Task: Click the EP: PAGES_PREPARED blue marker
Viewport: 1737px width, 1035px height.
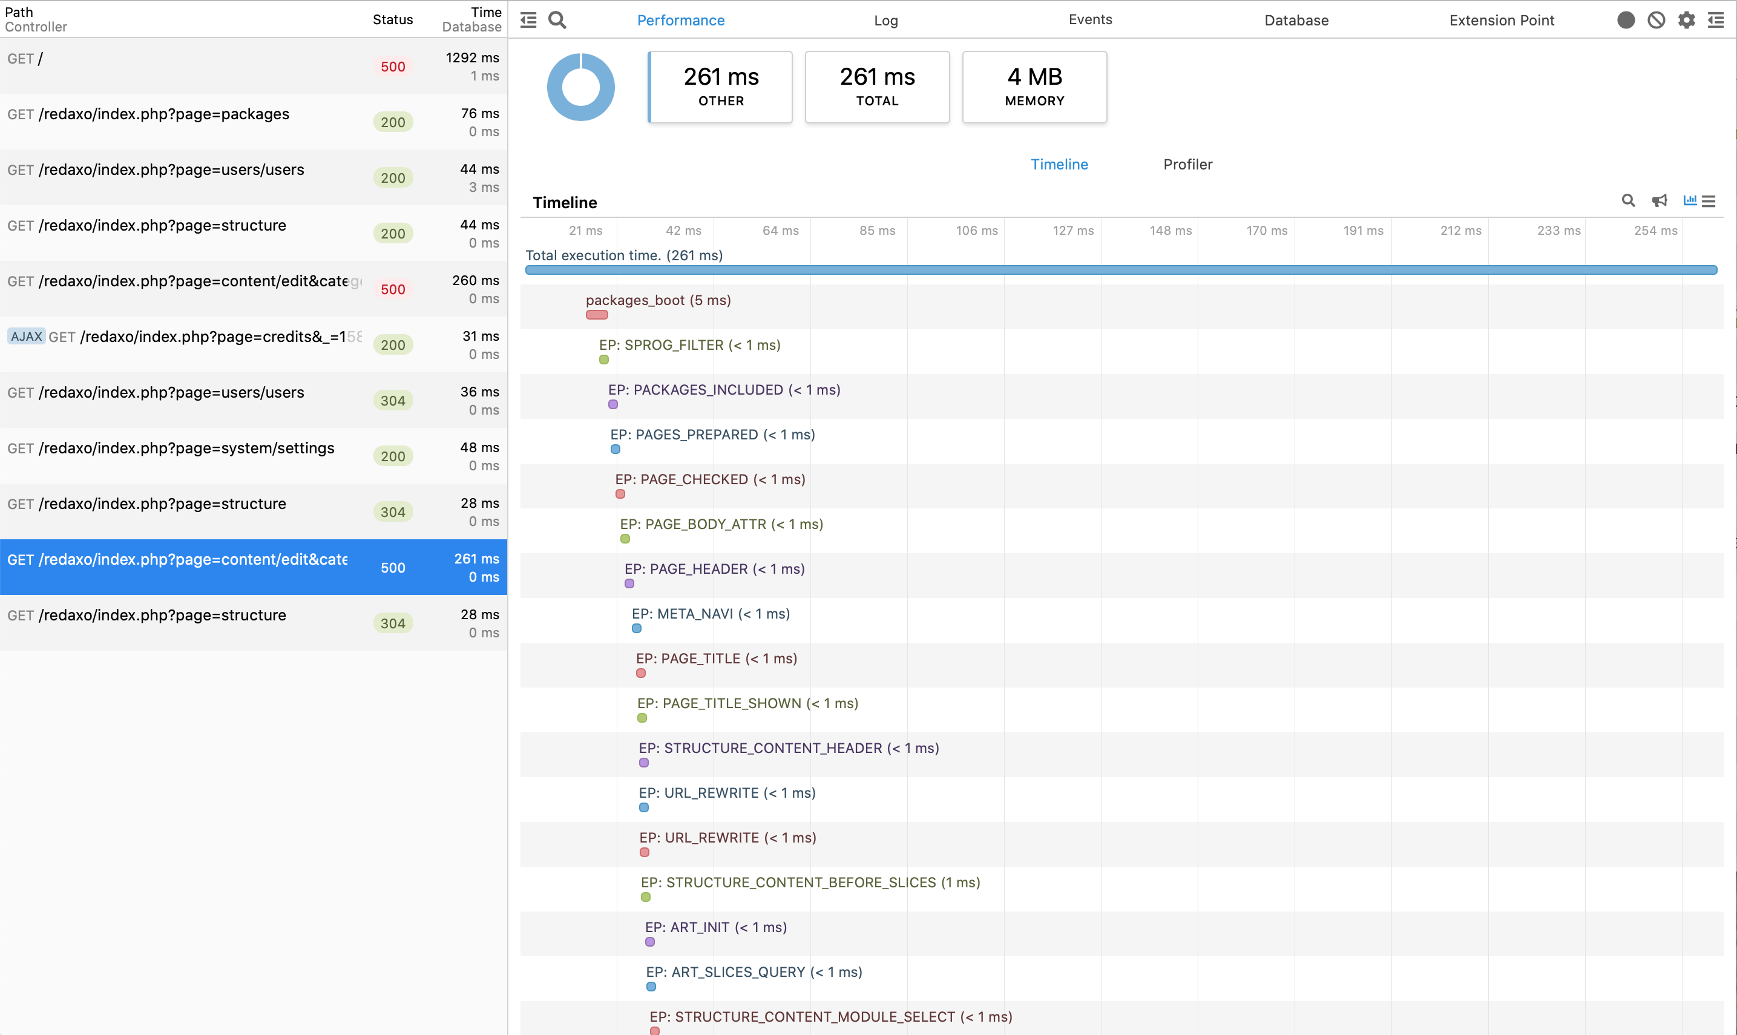Action: pos(615,449)
